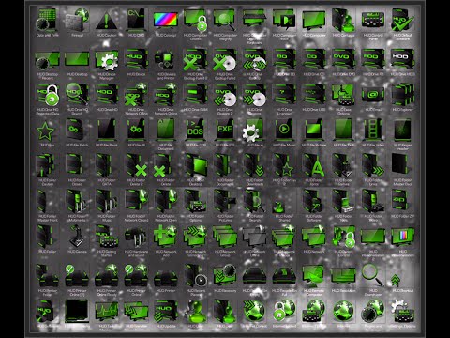Select the HUD Computer Music speaker icon
This screenshot has width=450, height=338.
(x=284, y=21)
